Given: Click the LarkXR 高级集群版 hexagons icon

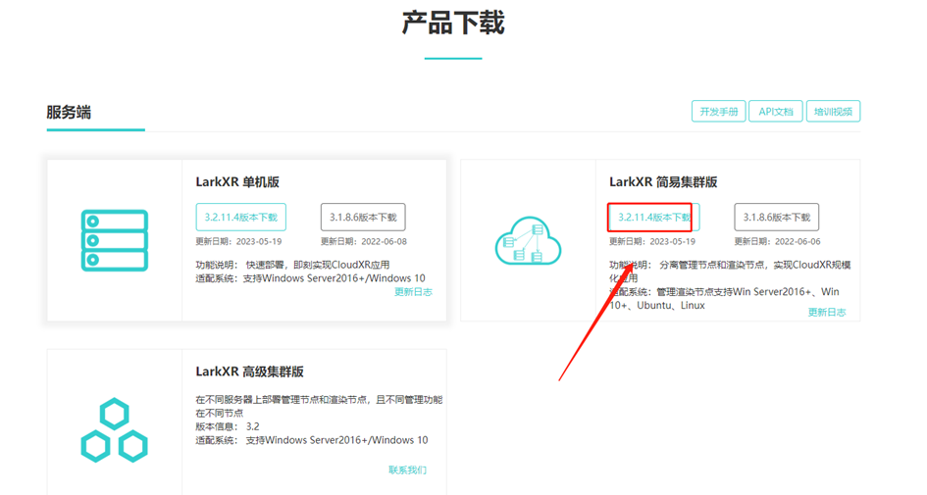Looking at the screenshot, I should pyautogui.click(x=114, y=430).
